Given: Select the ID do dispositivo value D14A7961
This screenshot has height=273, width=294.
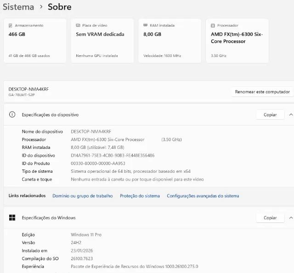Looking at the screenshot, I should click(113, 155).
